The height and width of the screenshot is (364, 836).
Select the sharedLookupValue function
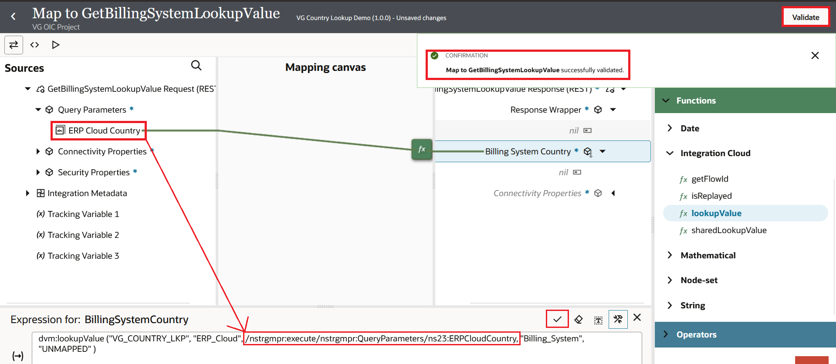pos(728,230)
